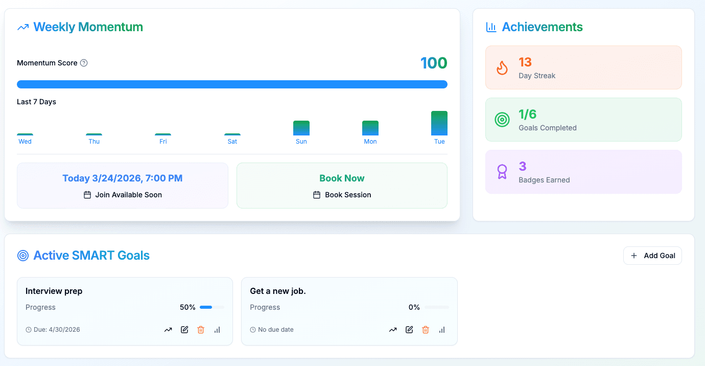Click the 0% progress value
The height and width of the screenshot is (366, 705).
tap(414, 307)
